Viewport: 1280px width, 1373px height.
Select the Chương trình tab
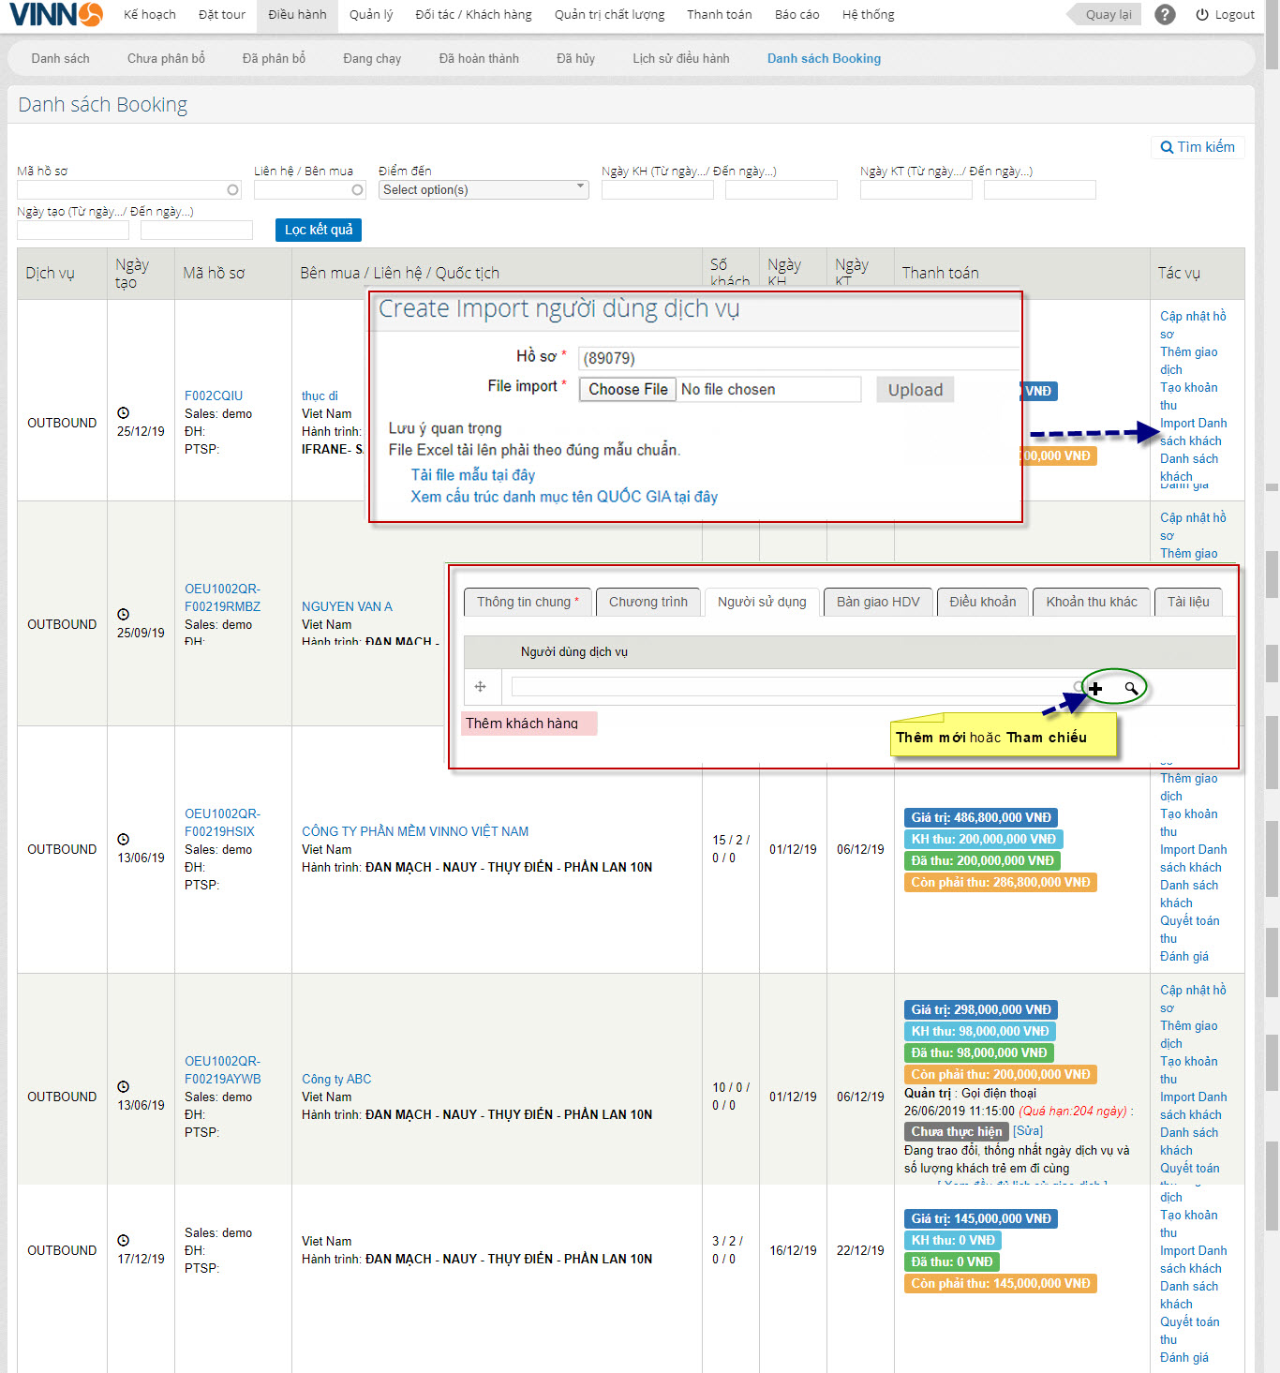(x=647, y=602)
